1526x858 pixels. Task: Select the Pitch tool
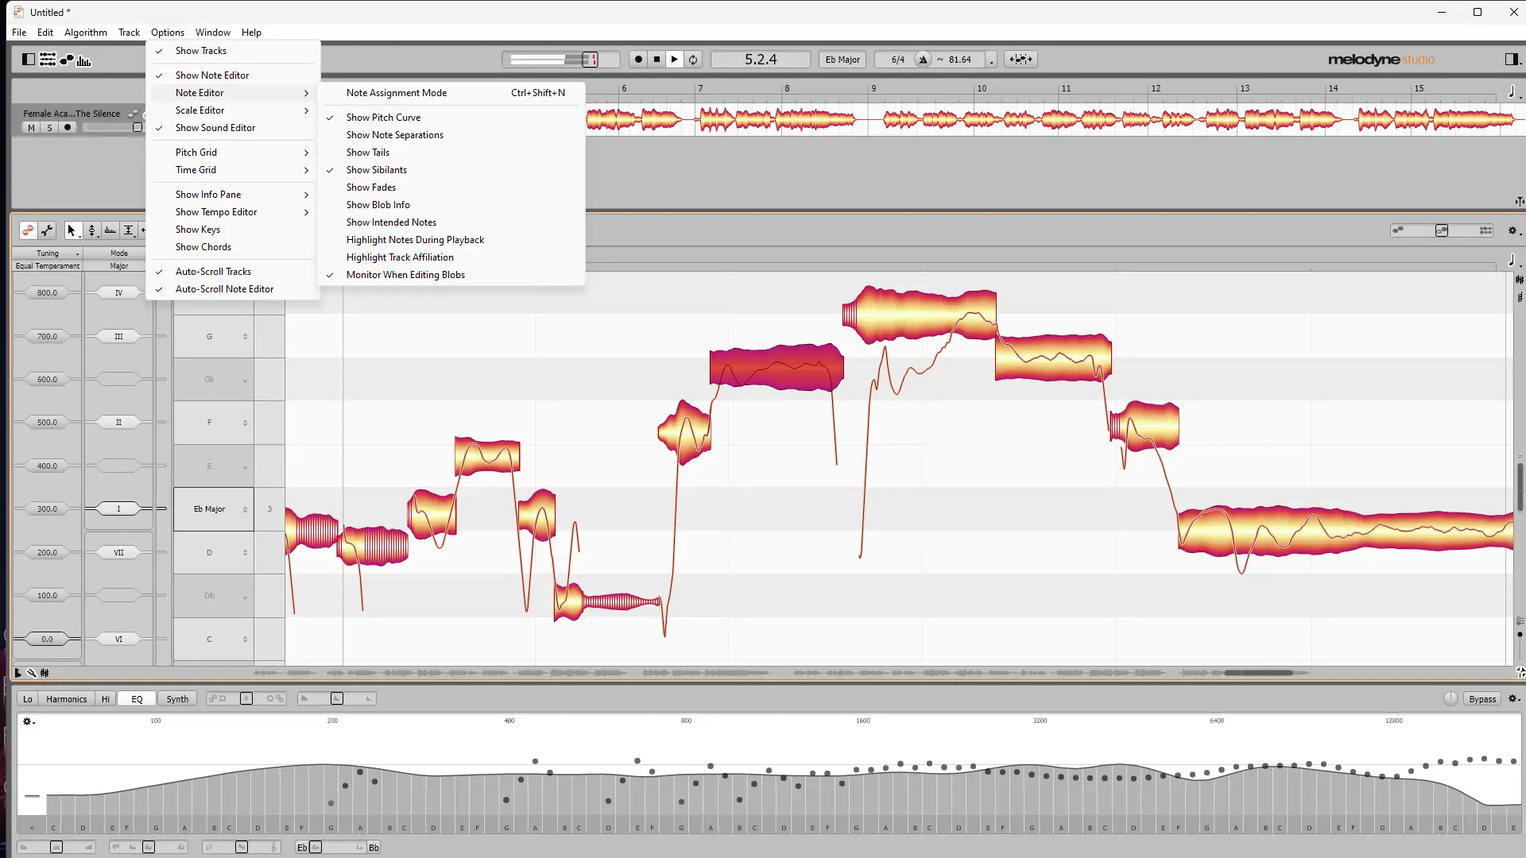click(x=93, y=230)
